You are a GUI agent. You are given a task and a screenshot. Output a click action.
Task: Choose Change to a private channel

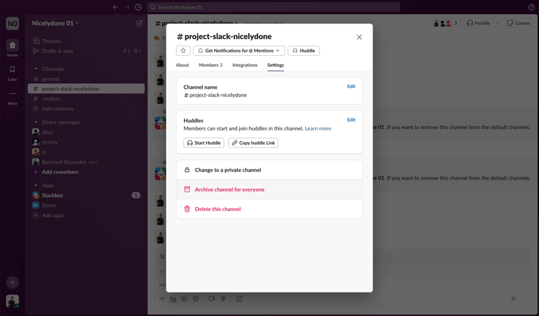tap(269, 170)
